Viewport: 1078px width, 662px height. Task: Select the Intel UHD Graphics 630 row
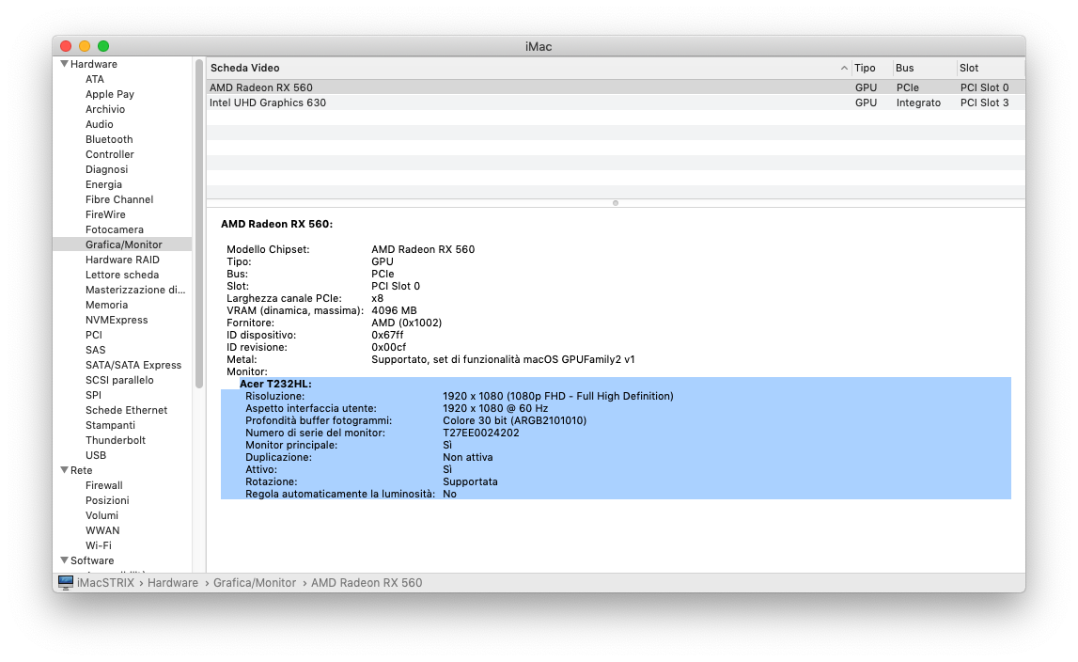[x=616, y=102]
